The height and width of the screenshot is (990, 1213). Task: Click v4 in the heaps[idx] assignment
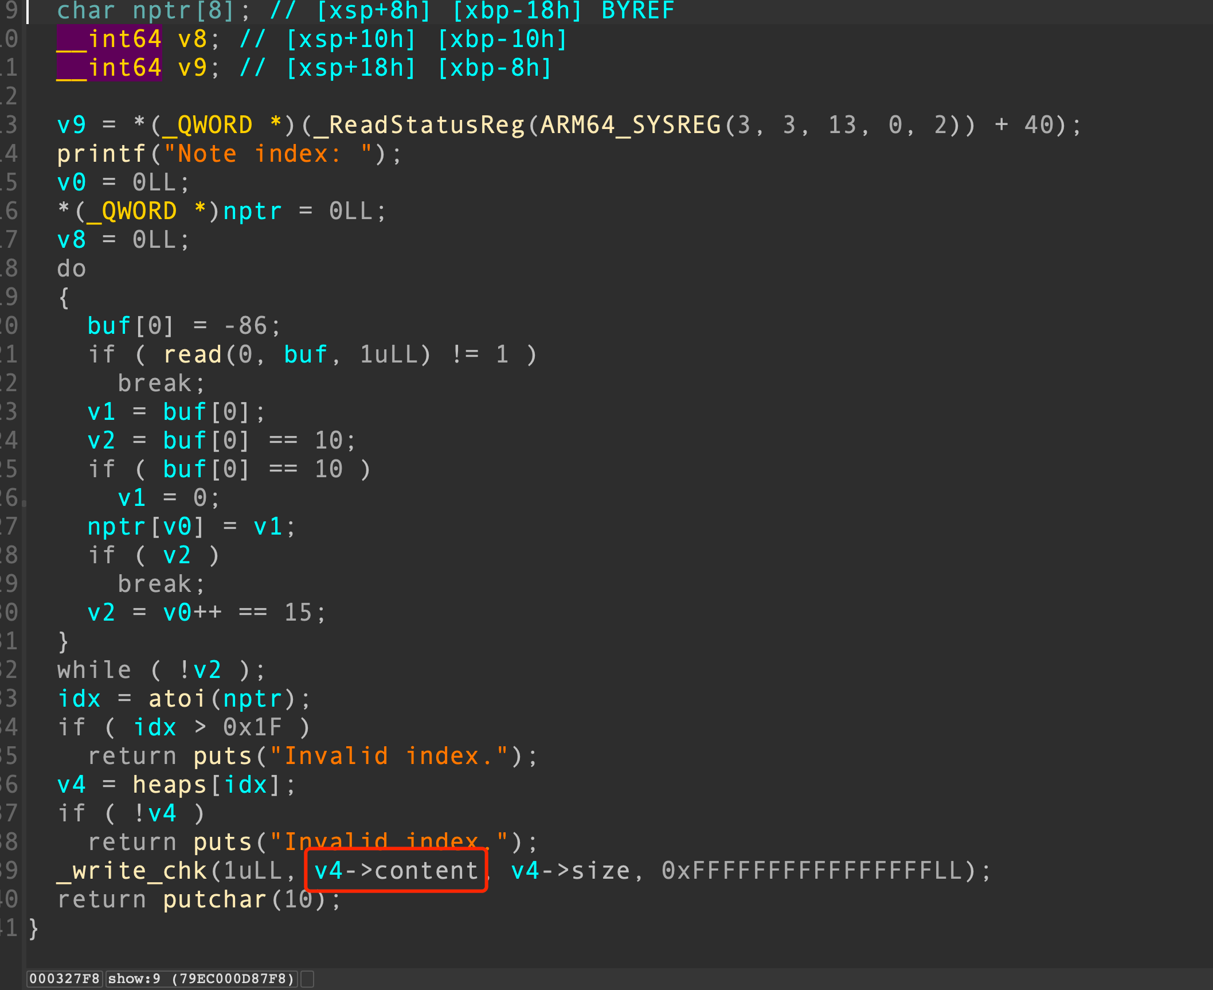(72, 785)
